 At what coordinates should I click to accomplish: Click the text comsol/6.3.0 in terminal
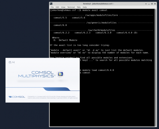tap(103, 33)
